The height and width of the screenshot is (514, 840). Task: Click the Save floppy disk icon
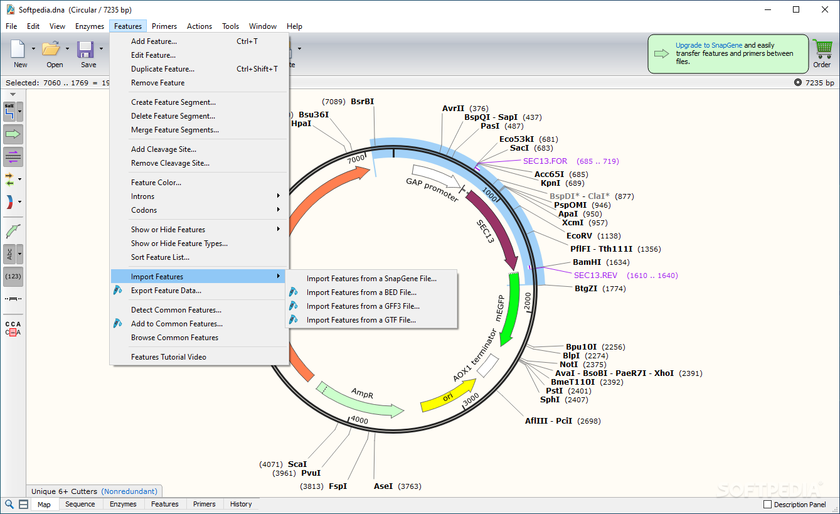click(85, 49)
